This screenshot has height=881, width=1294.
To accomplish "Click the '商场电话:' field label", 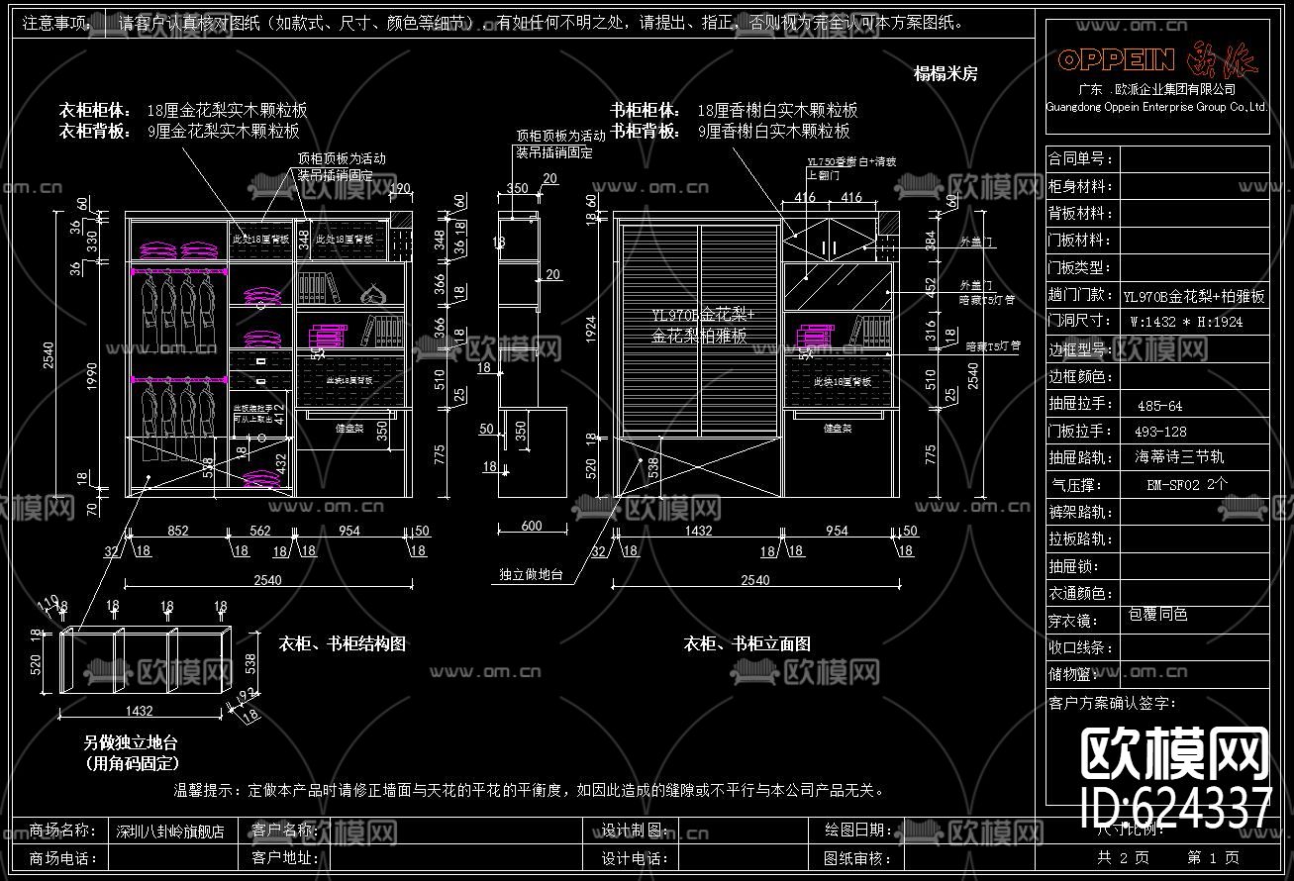I will coord(63,858).
